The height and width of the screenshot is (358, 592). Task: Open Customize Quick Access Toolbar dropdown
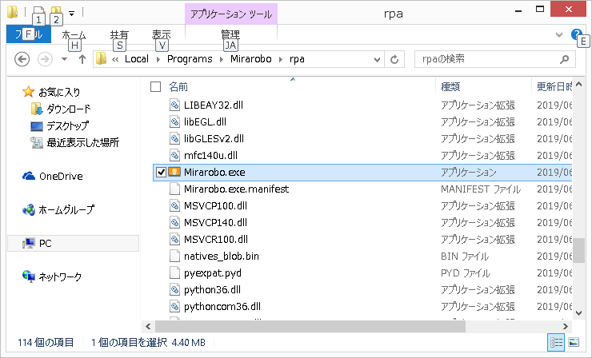pyautogui.click(x=71, y=14)
